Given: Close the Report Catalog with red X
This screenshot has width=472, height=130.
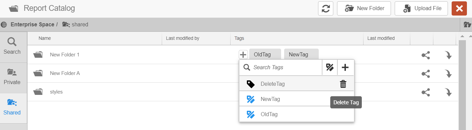Looking at the screenshot, I should pos(459,8).
